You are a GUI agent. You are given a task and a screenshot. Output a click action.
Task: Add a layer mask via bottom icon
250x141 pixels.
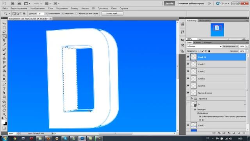click(224, 133)
